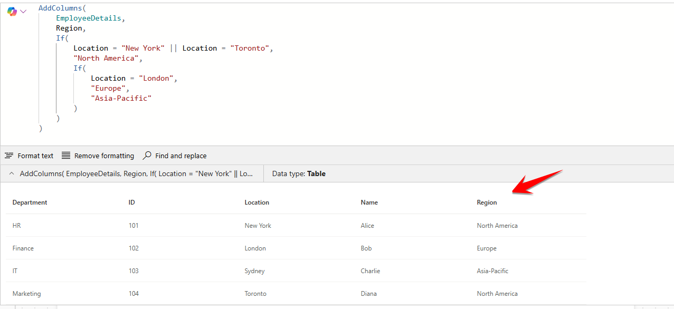Viewport: 674px width, 309px height.
Task: Click the AddColumns formula summary text
Action: 136,173
